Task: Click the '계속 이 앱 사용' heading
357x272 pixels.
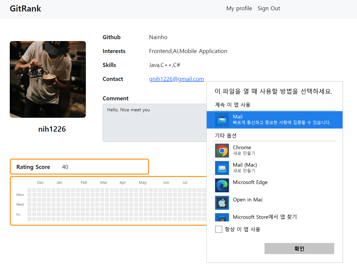Action: (x=232, y=105)
